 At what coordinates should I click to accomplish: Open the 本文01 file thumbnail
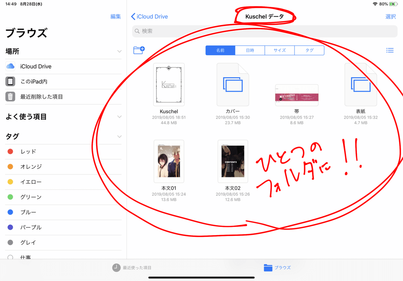pyautogui.click(x=169, y=161)
